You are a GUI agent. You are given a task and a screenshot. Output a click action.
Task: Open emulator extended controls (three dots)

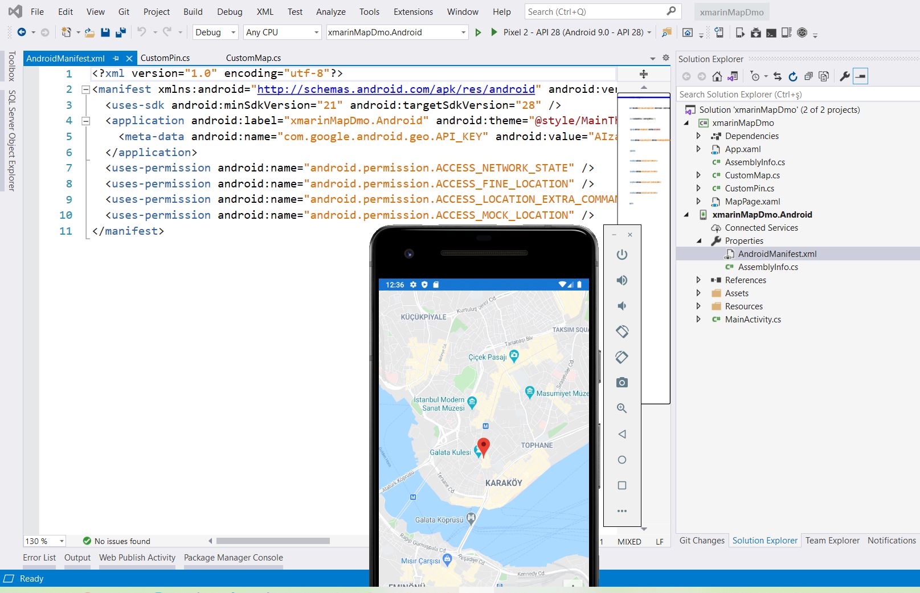tap(622, 511)
